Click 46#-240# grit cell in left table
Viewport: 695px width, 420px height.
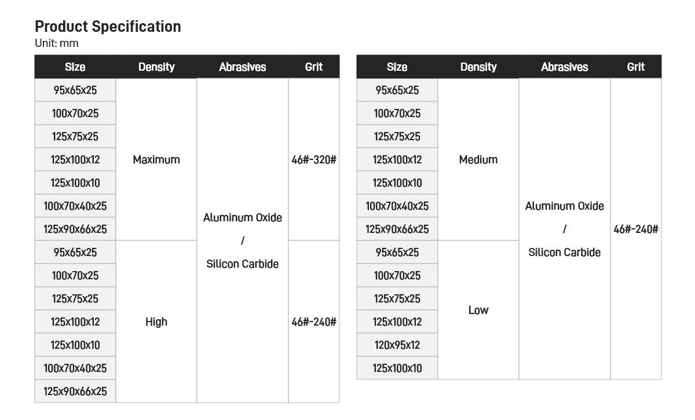tap(314, 322)
